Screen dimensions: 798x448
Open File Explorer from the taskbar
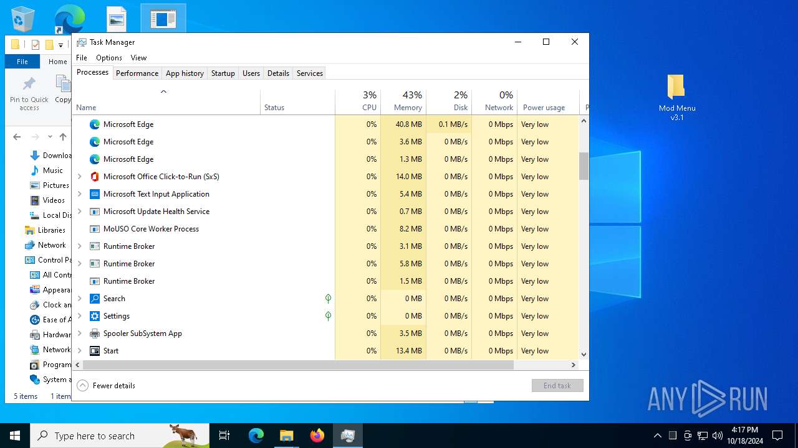click(x=287, y=436)
